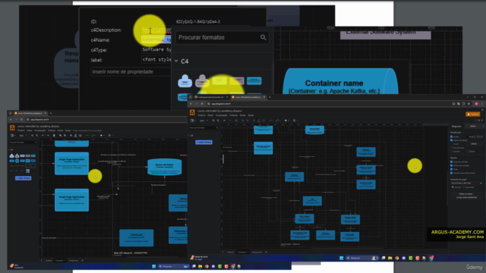
Task: Click Mais formas button in bottom-left window sidebar
Action: pyautogui.click(x=24, y=178)
